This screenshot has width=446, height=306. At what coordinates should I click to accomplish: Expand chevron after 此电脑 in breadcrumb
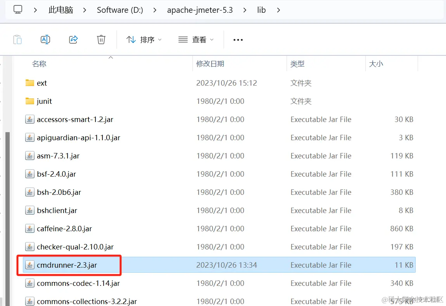(x=85, y=10)
